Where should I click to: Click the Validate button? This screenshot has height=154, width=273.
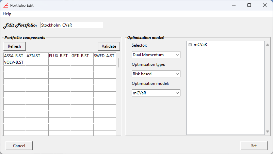point(109,46)
